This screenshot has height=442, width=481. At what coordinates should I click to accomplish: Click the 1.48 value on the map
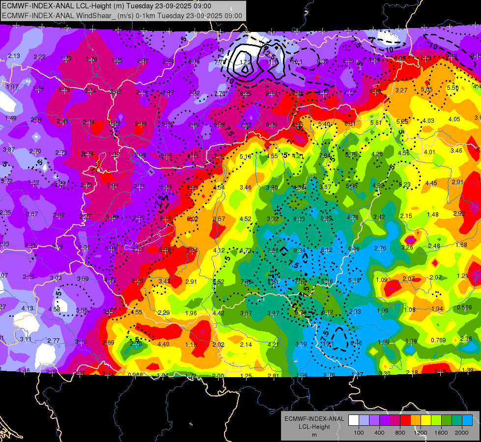click(x=433, y=215)
